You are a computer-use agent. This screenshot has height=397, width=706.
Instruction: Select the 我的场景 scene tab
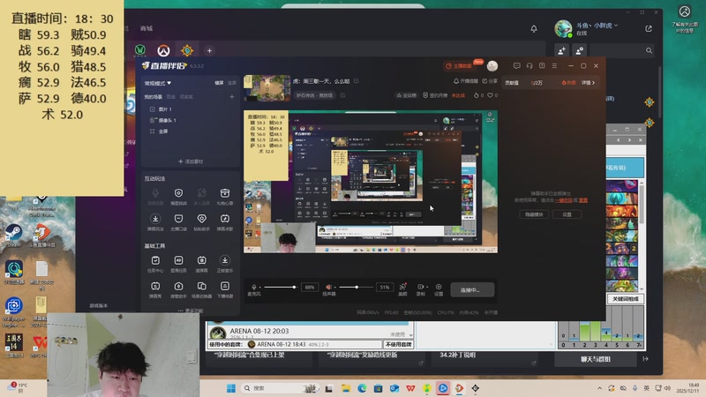pos(153,97)
